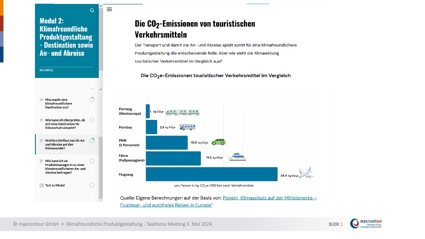Screen dimensions: 425x239
Task: Click lesson icon beside 'Was macht eine klimafreundlichere Destination aus?'
Action: pos(42,100)
